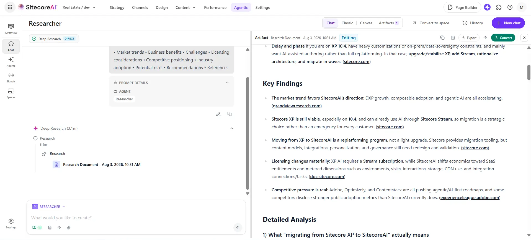Click the Detailed Analysis heading

tap(289, 220)
